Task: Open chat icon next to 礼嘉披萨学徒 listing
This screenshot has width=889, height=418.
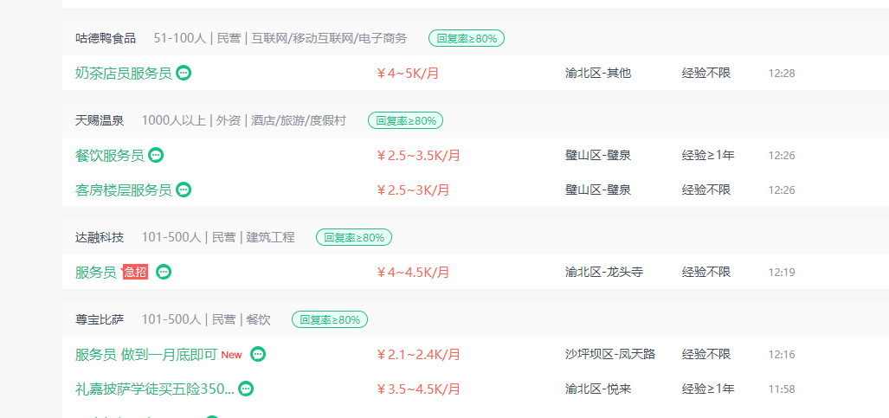Action: (x=246, y=389)
